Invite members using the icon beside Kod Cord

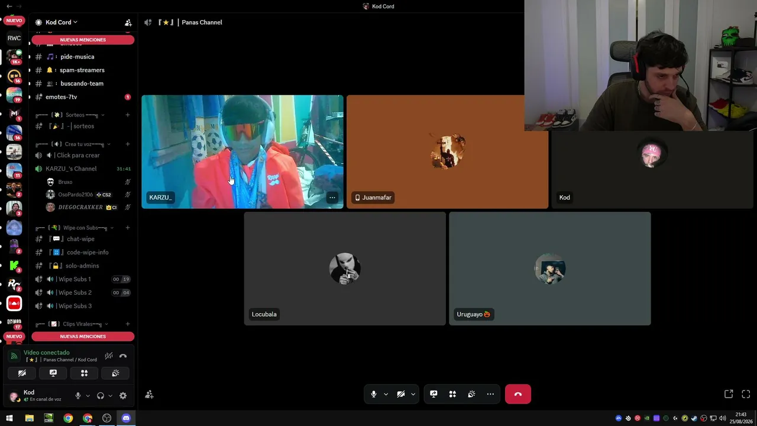[x=128, y=22]
